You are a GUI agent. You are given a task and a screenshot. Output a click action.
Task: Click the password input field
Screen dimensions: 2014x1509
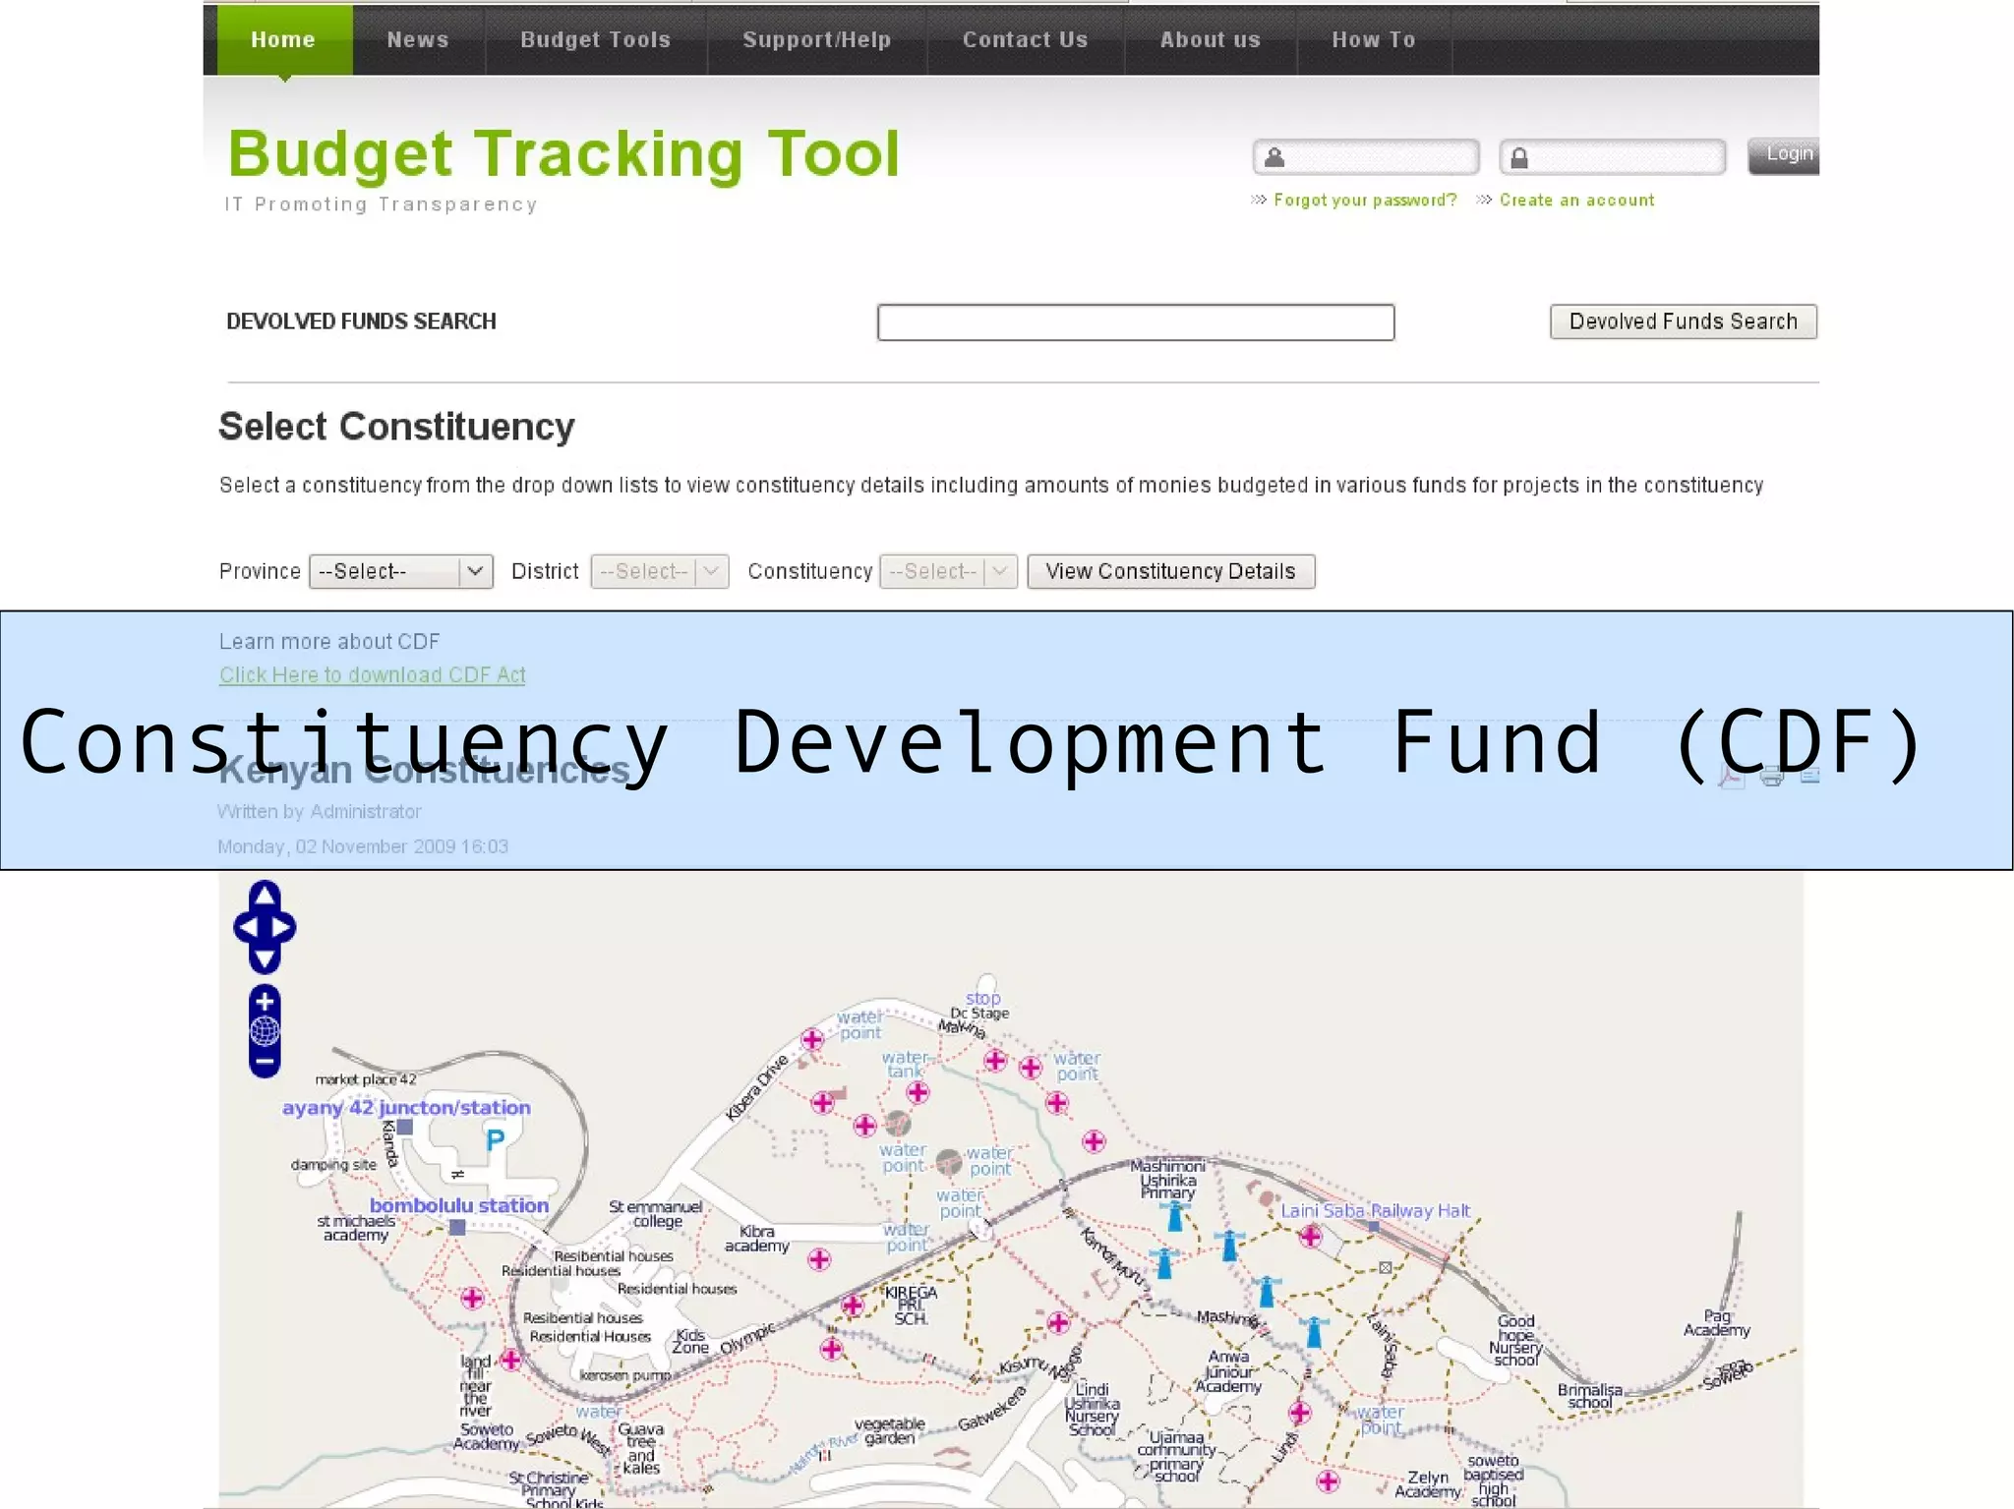[x=1613, y=156]
